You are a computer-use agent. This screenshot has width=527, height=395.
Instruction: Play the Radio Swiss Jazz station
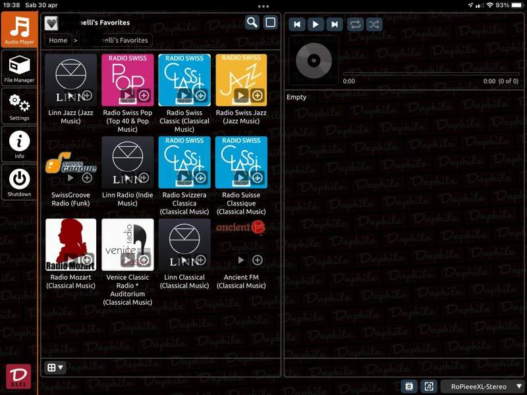coord(241,95)
